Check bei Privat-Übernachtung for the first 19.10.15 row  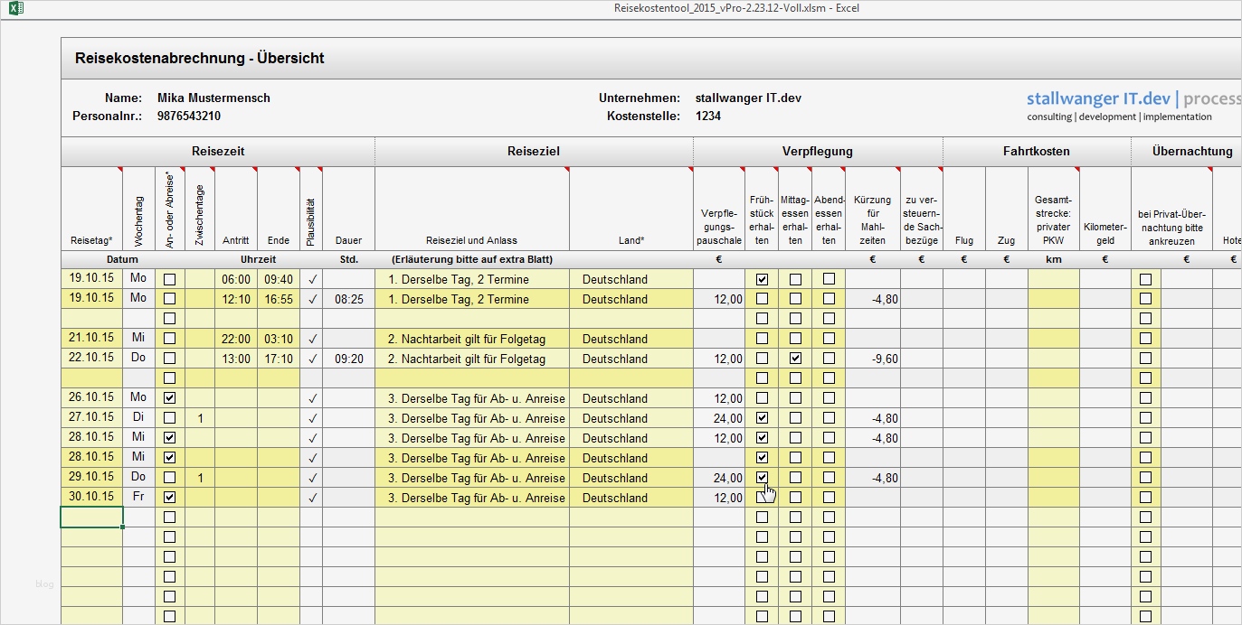click(x=1145, y=279)
